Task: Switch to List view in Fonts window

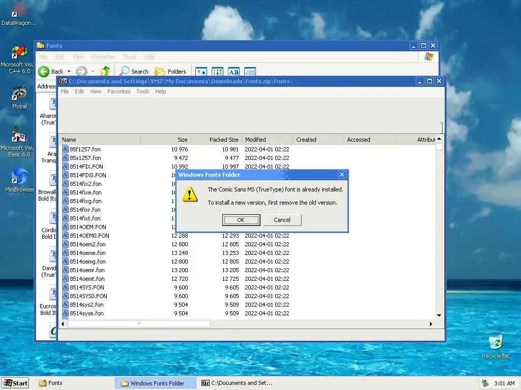Action: (x=217, y=72)
